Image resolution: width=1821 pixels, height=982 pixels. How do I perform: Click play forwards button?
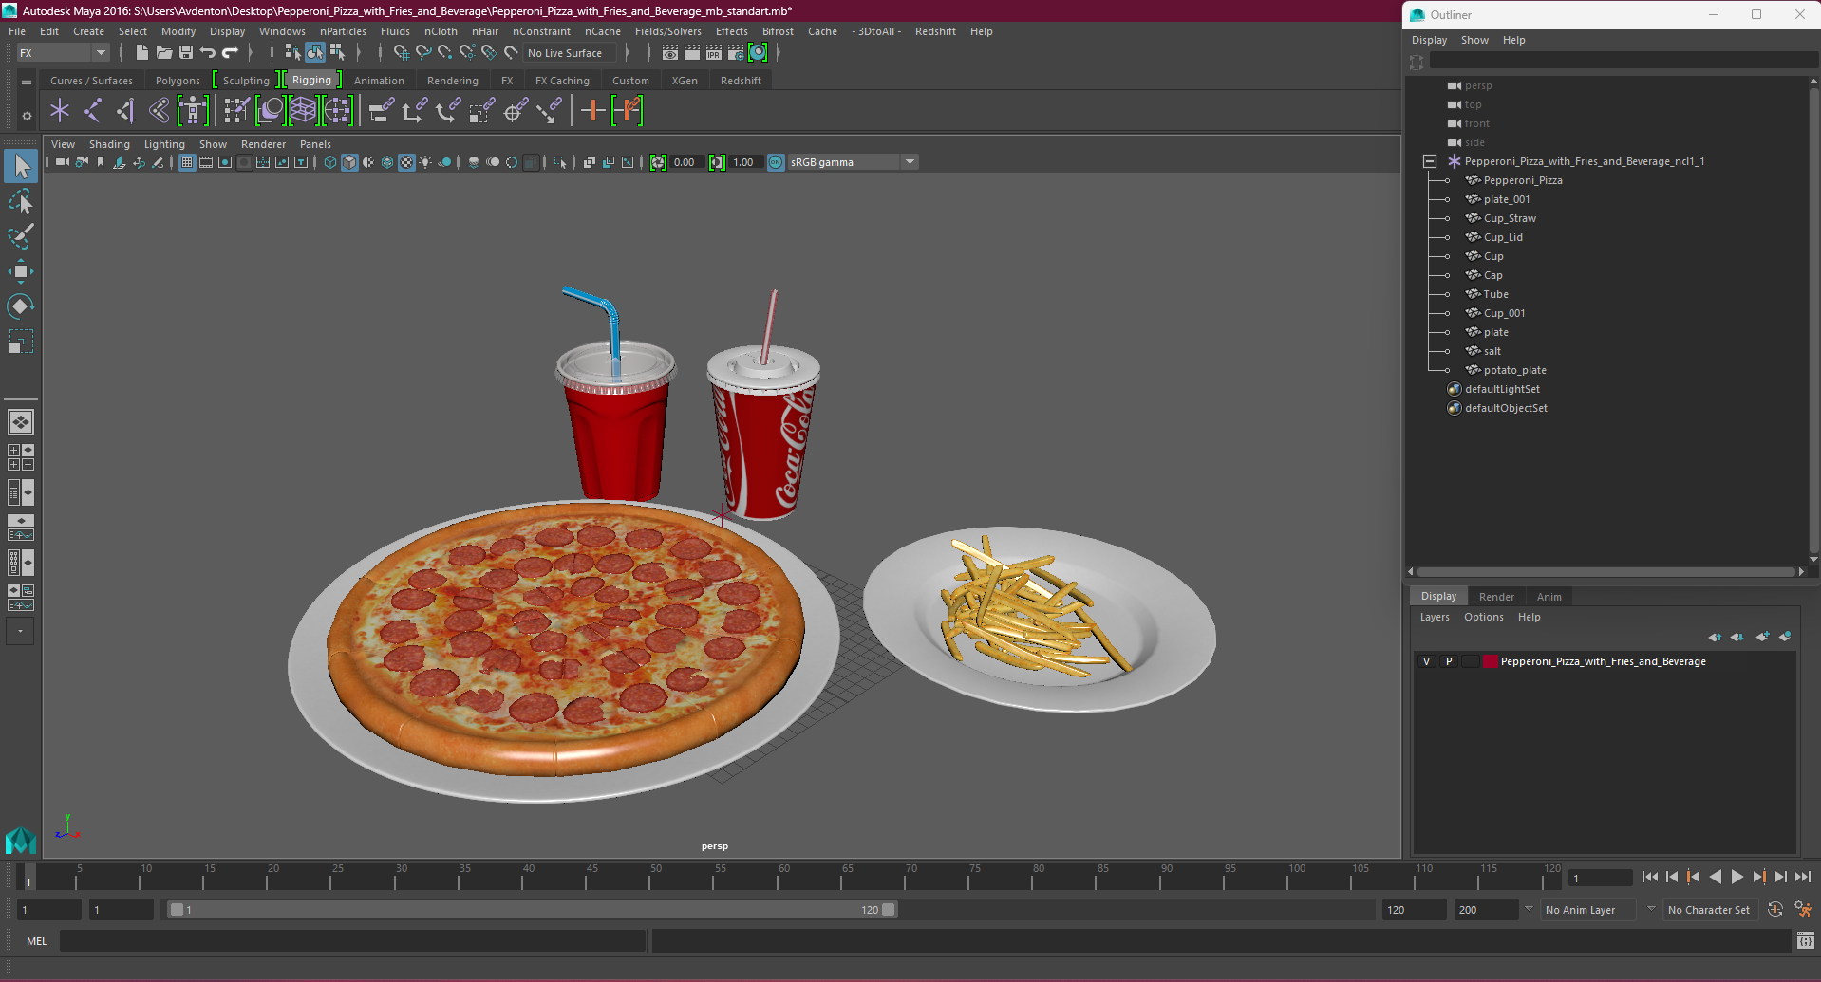[x=1737, y=878]
